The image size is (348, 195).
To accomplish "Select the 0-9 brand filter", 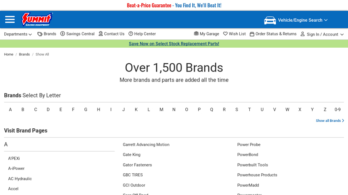I will tap(337, 110).
